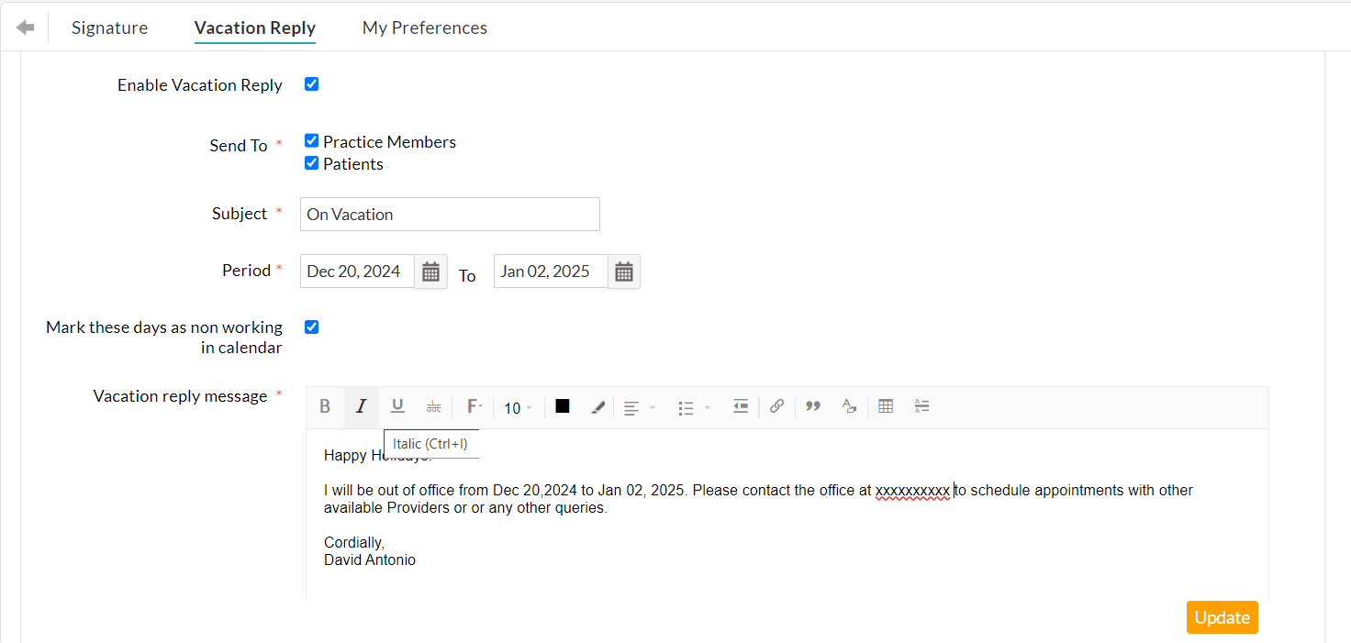Click the underline formatting icon
This screenshot has height=643, width=1351.
(x=397, y=406)
